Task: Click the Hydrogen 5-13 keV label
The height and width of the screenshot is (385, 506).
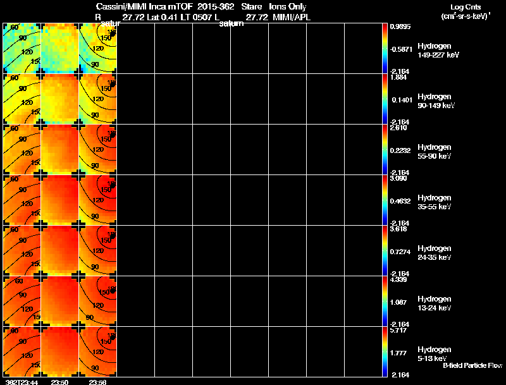Action: (435, 354)
